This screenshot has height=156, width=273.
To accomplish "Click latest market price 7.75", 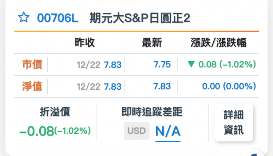I will click(162, 65).
